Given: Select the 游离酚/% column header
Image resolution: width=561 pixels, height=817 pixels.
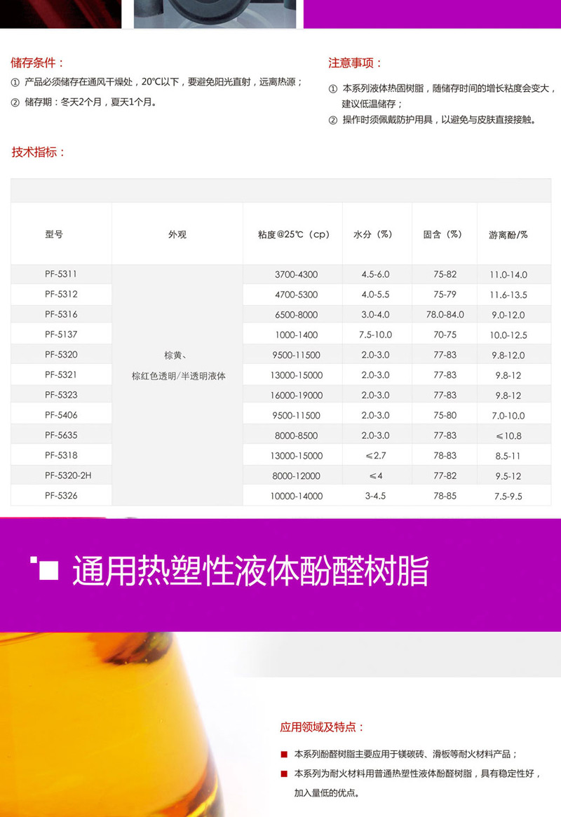Looking at the screenshot, I should pyautogui.click(x=508, y=235).
